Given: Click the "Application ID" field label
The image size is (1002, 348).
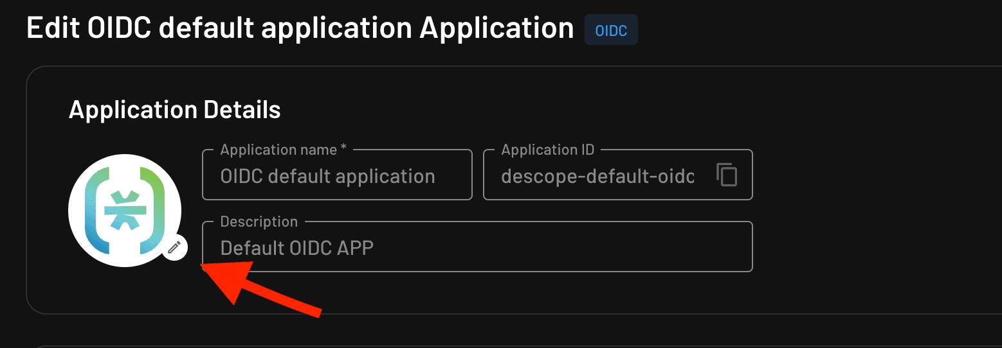Looking at the screenshot, I should [x=548, y=150].
